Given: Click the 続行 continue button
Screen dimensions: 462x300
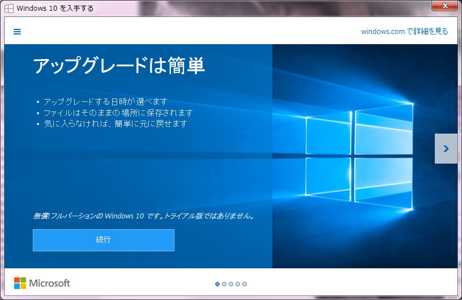Looking at the screenshot, I should (x=104, y=240).
